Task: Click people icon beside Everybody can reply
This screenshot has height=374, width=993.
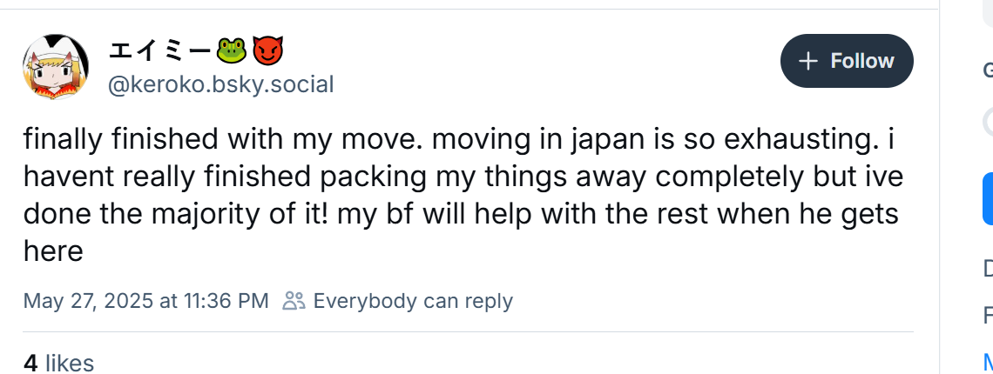Action: point(294,301)
